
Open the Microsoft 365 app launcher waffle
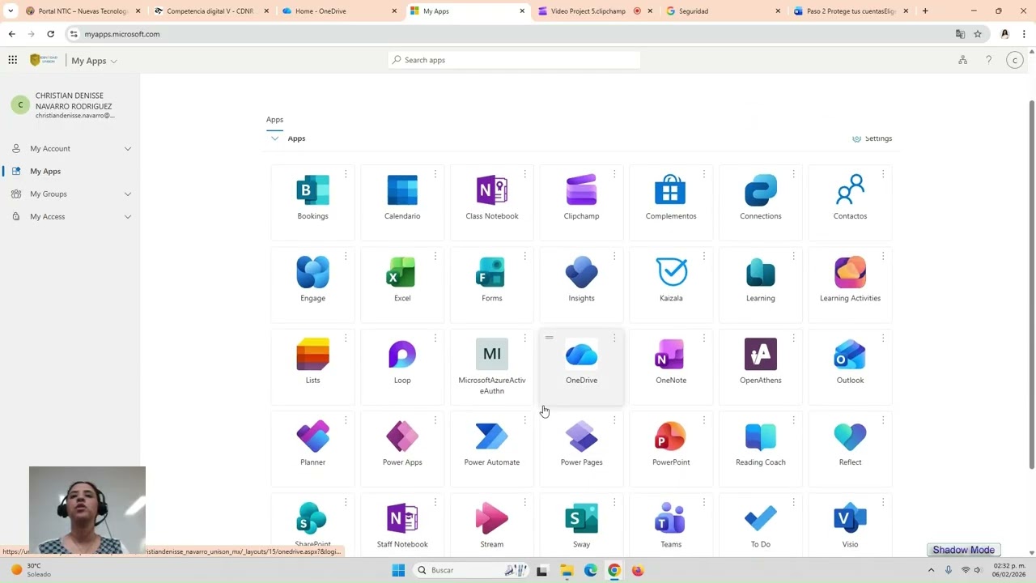pos(12,60)
